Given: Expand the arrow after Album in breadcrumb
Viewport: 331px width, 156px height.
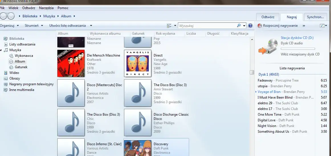Looking at the screenshot, I should pos(74,16).
